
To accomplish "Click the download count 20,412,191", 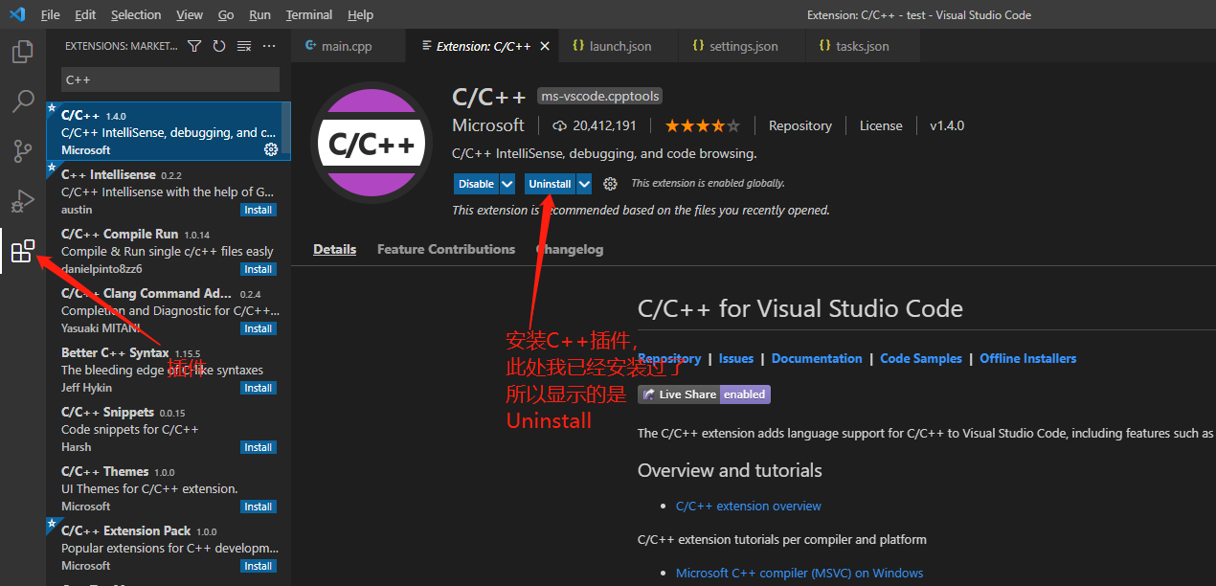I will tap(595, 125).
